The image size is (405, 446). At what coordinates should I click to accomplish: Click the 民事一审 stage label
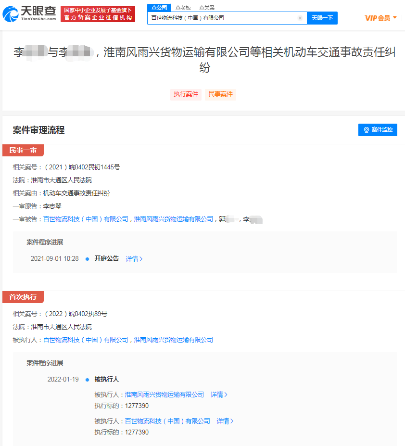tap(23, 150)
